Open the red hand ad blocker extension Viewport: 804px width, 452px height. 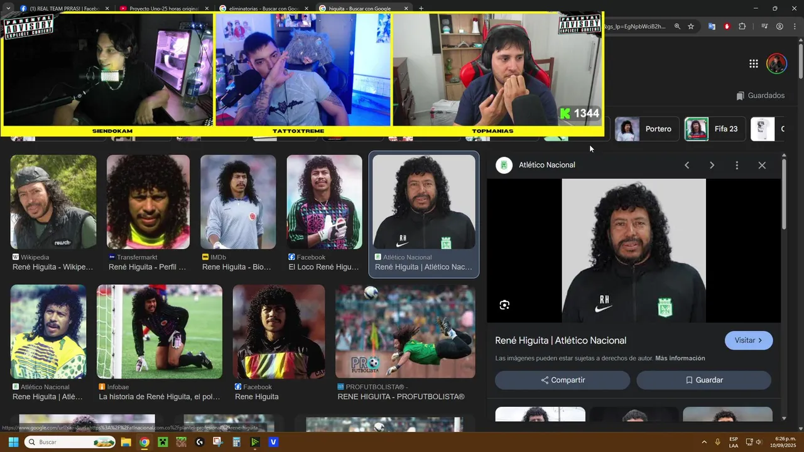(x=727, y=26)
